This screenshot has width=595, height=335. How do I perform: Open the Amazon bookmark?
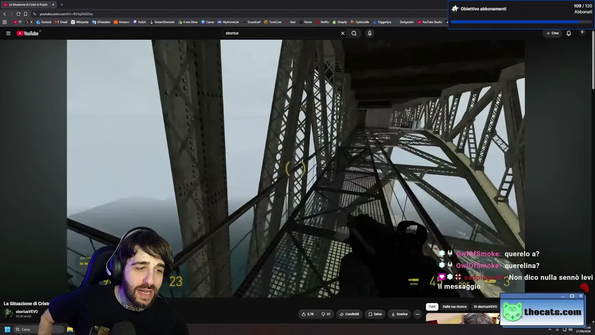pos(121,22)
